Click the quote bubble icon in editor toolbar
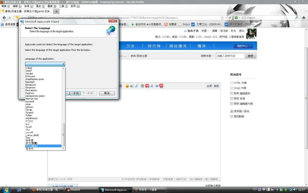 click(x=156, y=86)
